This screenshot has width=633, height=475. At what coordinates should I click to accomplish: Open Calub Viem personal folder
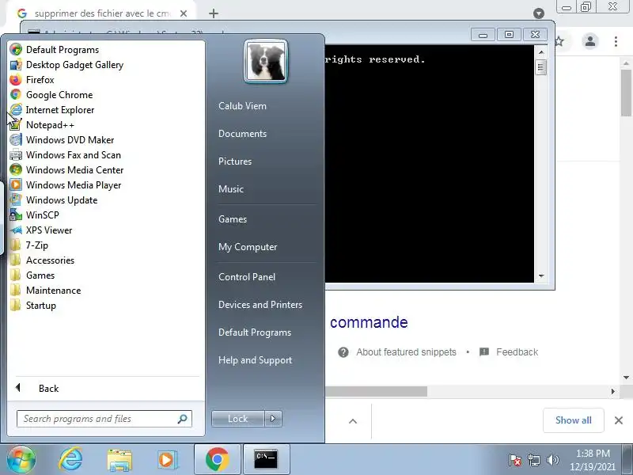pyautogui.click(x=242, y=106)
